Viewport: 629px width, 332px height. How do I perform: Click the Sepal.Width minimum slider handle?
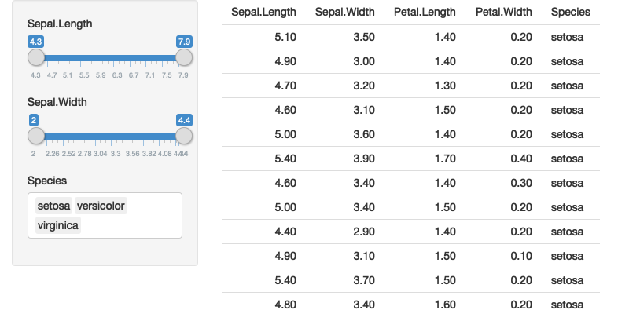pyautogui.click(x=36, y=136)
